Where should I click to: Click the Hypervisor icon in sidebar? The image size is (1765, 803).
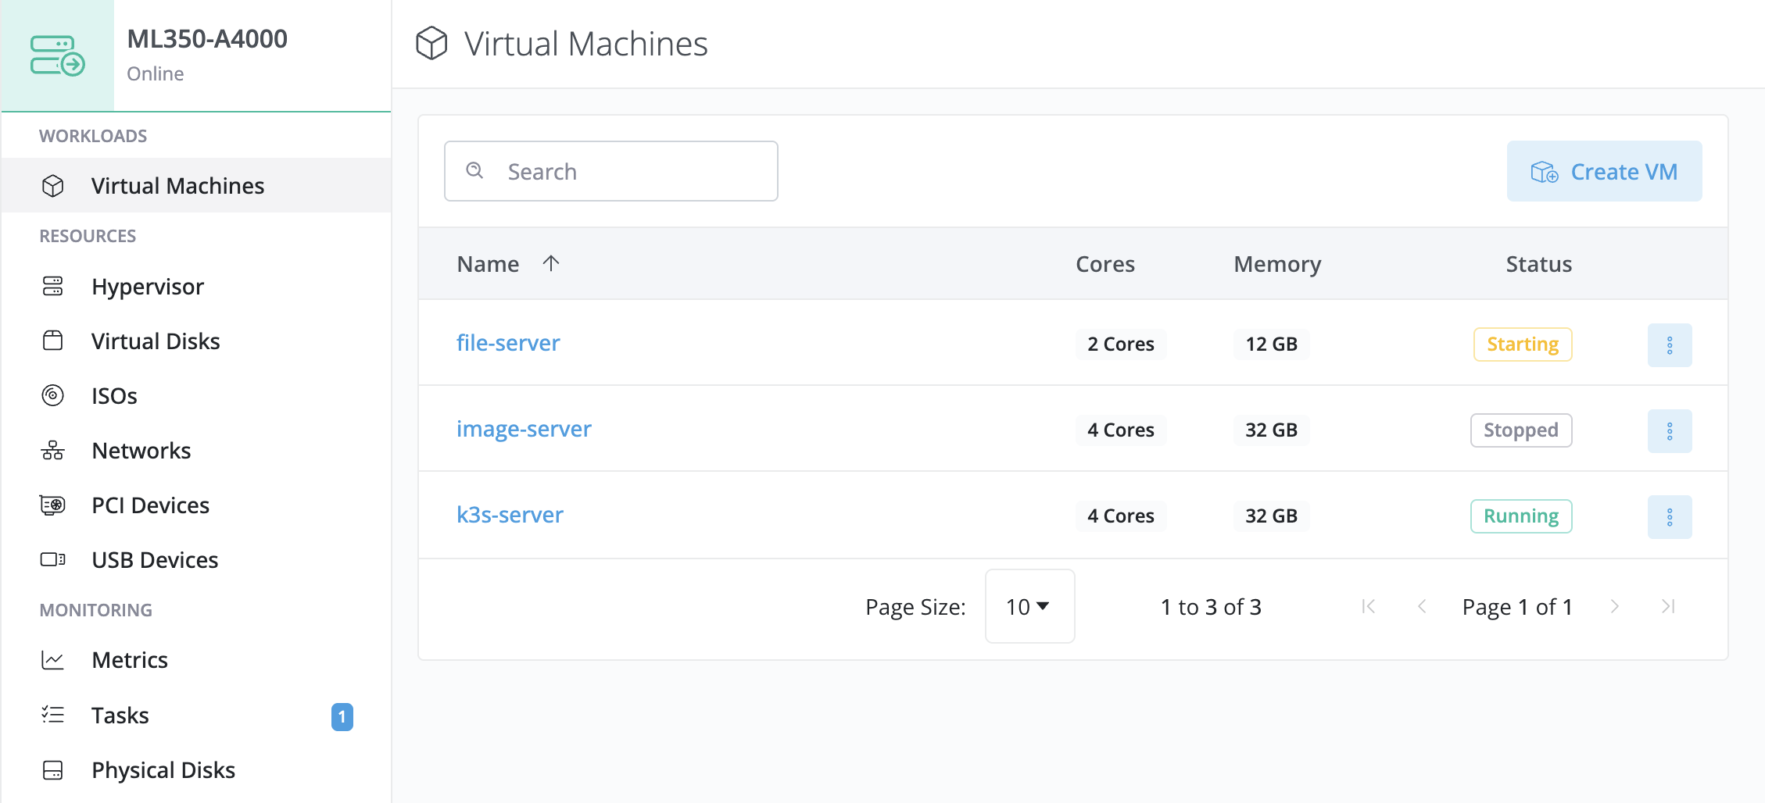(x=52, y=287)
